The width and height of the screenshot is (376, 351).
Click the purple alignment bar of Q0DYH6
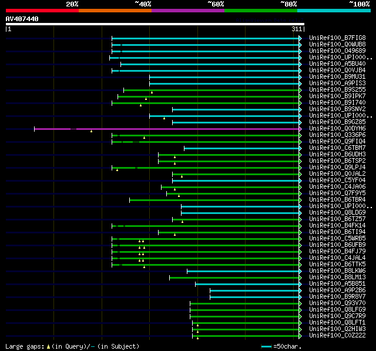(x=167, y=129)
